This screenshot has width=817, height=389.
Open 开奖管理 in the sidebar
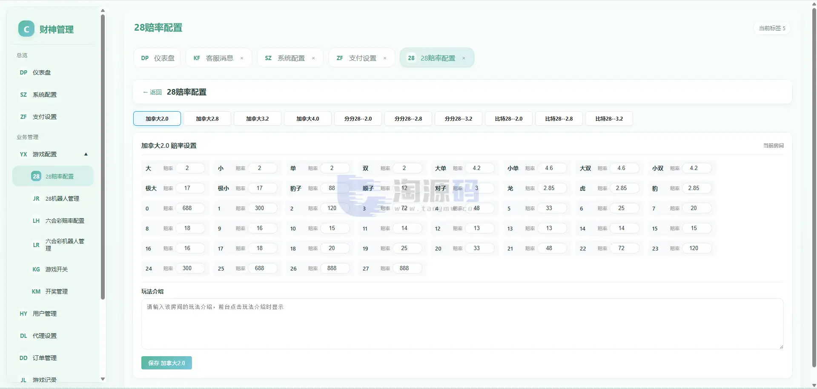coord(53,291)
